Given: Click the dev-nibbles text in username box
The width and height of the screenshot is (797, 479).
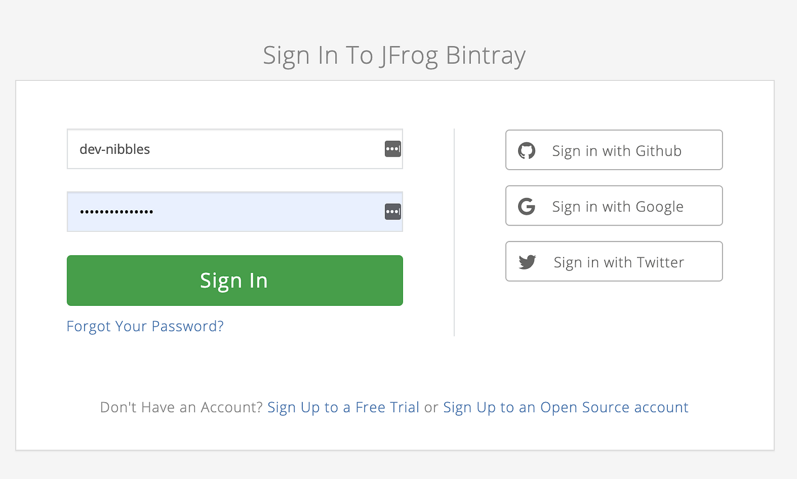Looking at the screenshot, I should pos(114,149).
